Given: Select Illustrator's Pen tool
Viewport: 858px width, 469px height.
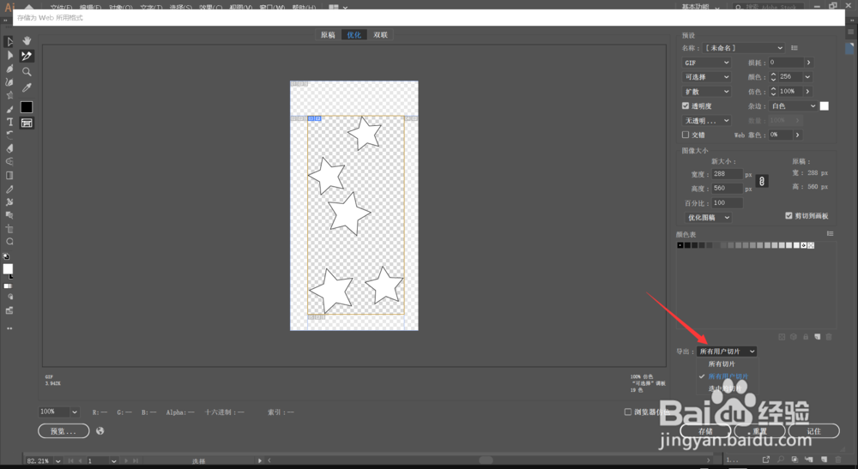Looking at the screenshot, I should coord(9,69).
